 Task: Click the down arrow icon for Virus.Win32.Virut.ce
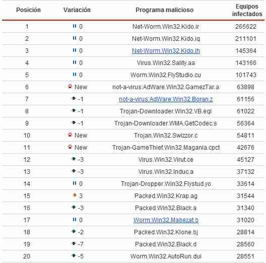tap(74, 159)
